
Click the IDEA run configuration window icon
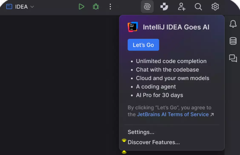tap(9, 7)
